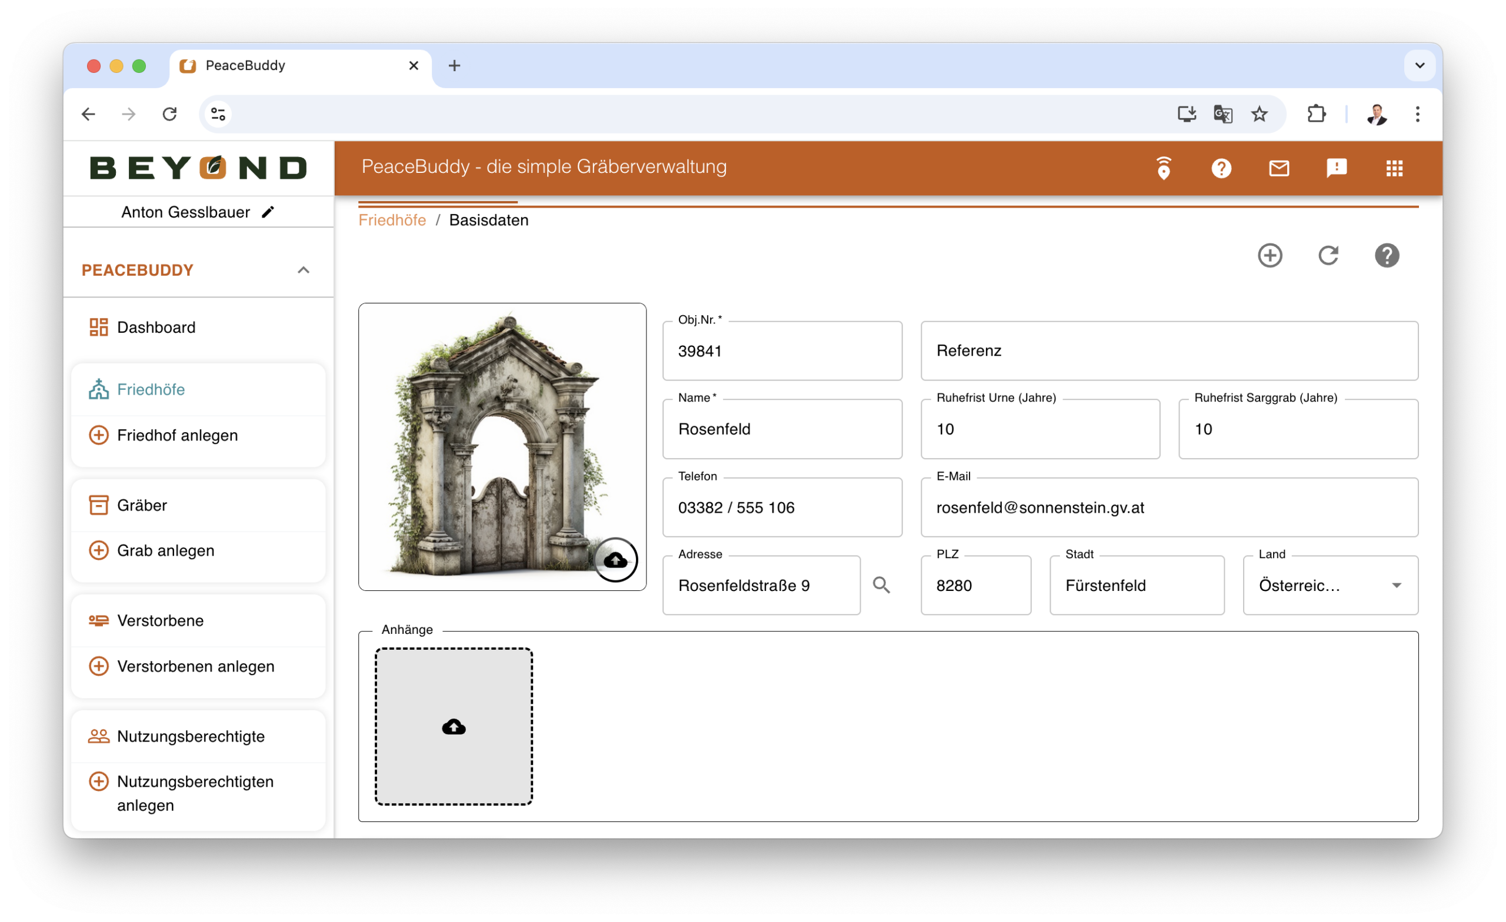
Task: Click the gray help icon above form
Action: click(x=1387, y=255)
